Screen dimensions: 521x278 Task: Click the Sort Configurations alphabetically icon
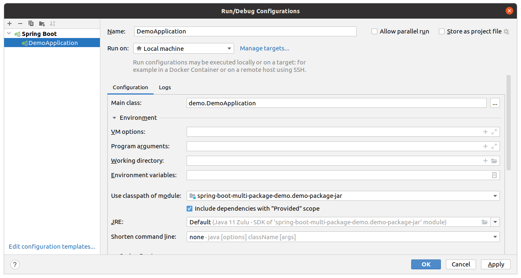click(52, 24)
